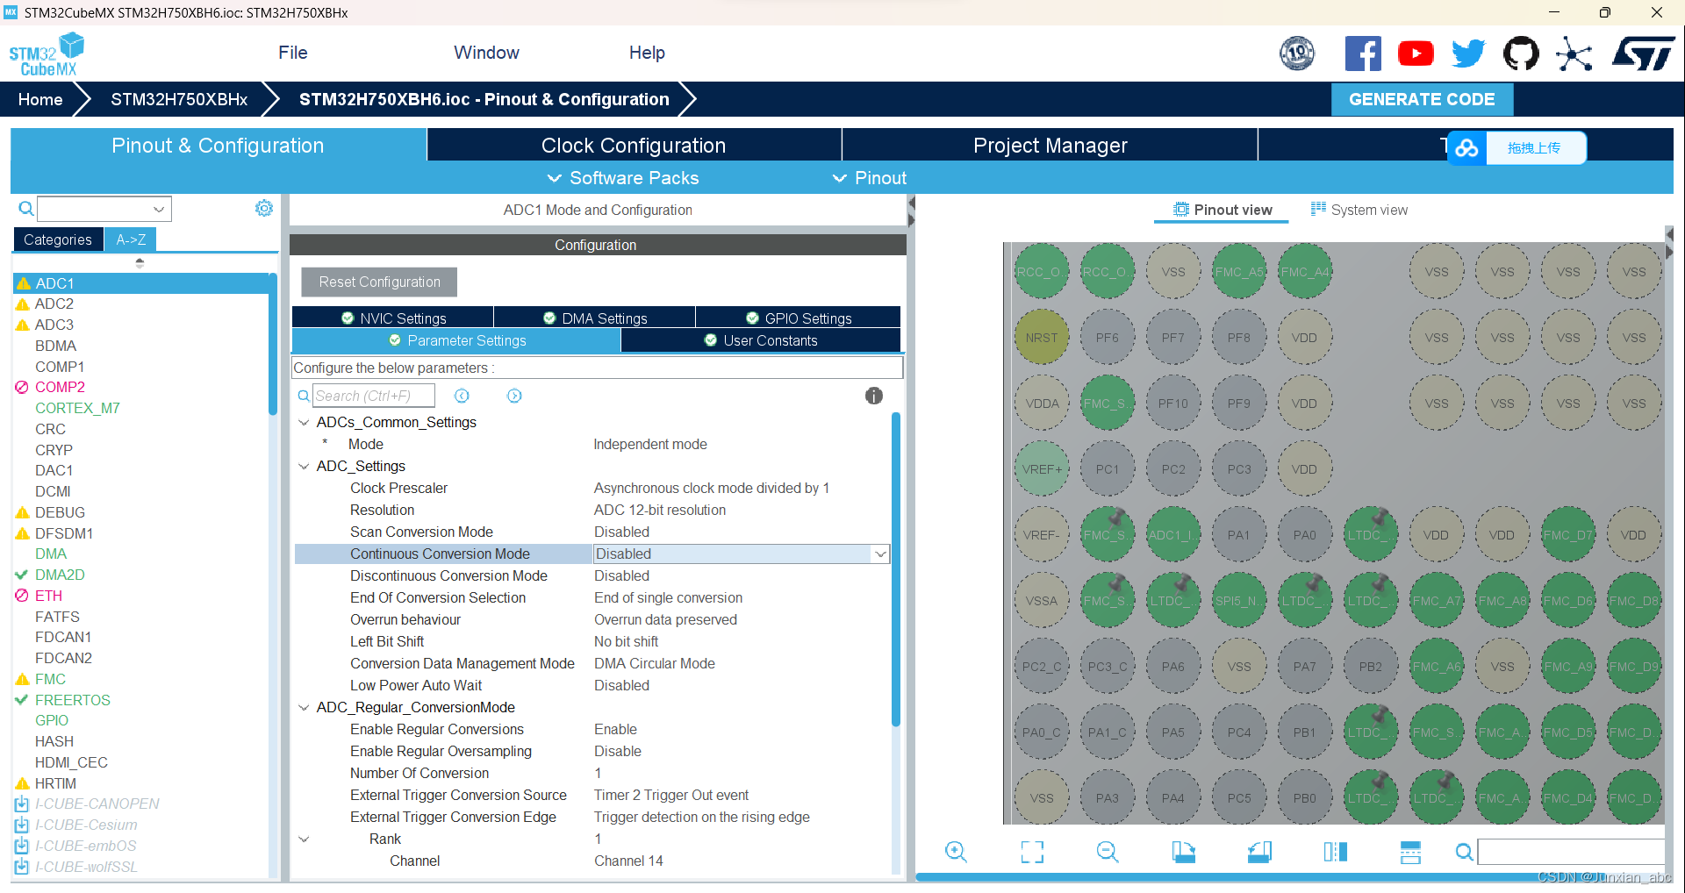1685x893 pixels.
Task: Zoom in on the pinout view
Action: 956,852
